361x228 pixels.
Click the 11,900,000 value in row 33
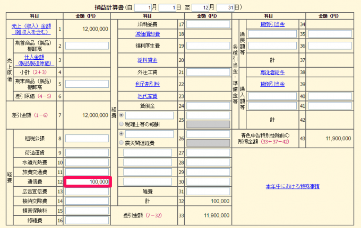217,215
